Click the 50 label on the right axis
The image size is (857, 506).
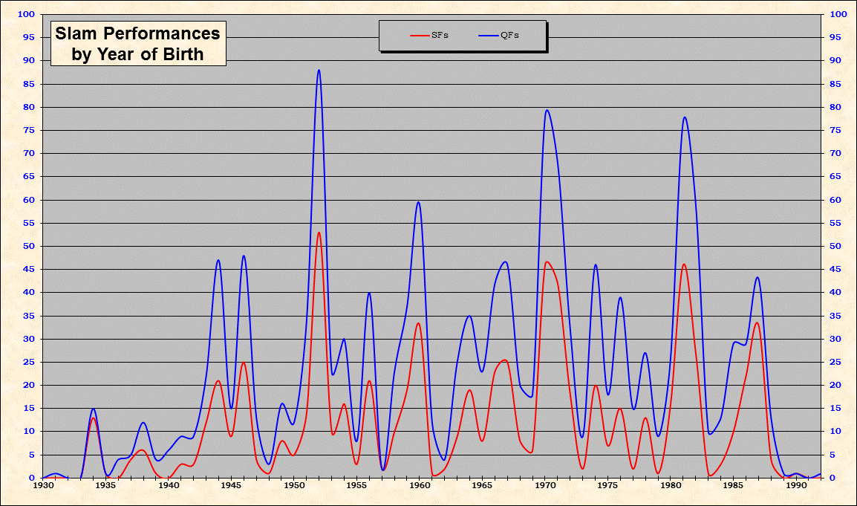pyautogui.click(x=835, y=246)
